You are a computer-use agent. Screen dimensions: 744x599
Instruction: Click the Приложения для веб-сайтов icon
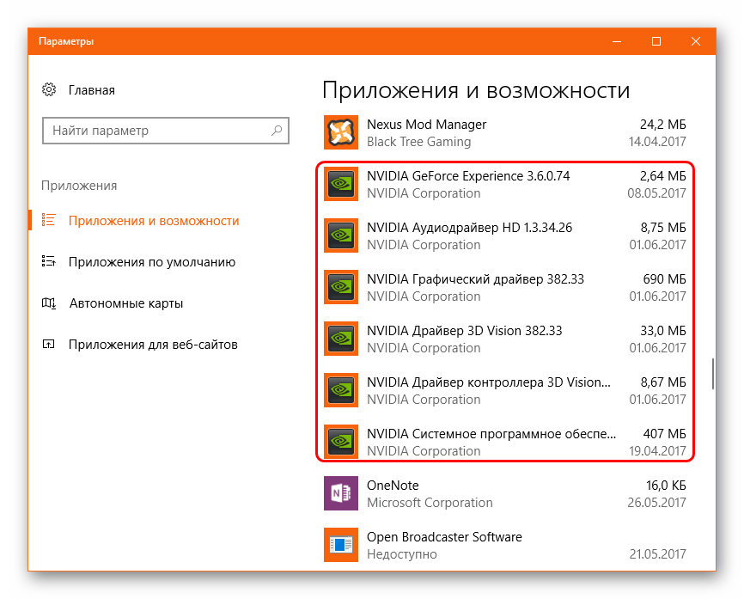pyautogui.click(x=49, y=344)
